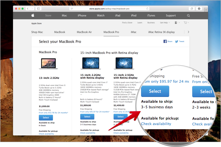Open the account profile icon
Viewport: 221px width, 147px height.
[176, 23]
